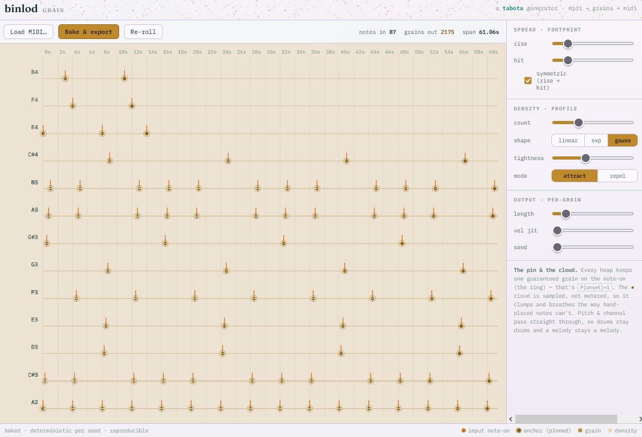642x437 pixels.
Task: Click the last A2 anchor near 60s
Action: pos(487,409)
